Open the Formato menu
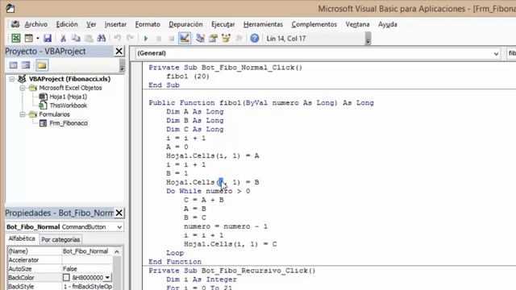 pyautogui.click(x=148, y=24)
